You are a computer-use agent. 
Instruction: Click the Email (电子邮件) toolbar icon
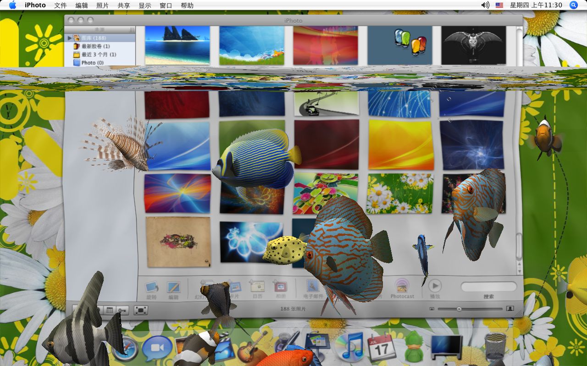coord(313,286)
